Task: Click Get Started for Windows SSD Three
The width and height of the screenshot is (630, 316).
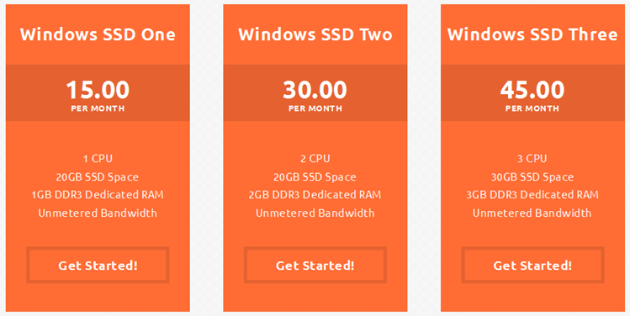Action: [532, 265]
